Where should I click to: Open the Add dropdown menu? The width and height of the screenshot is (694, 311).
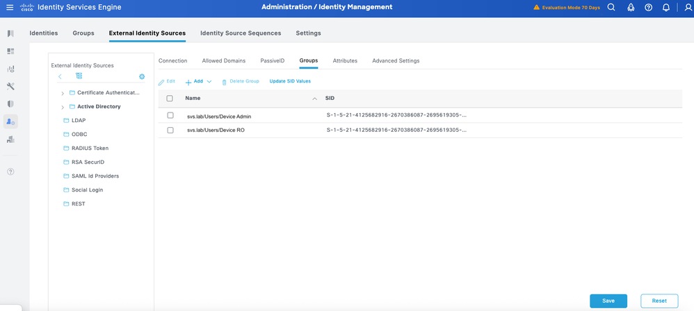tap(198, 82)
